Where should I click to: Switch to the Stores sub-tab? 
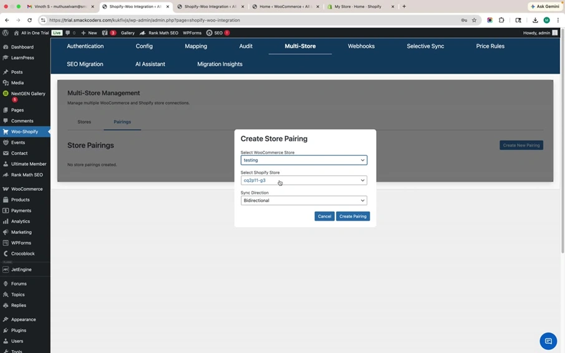pyautogui.click(x=84, y=122)
